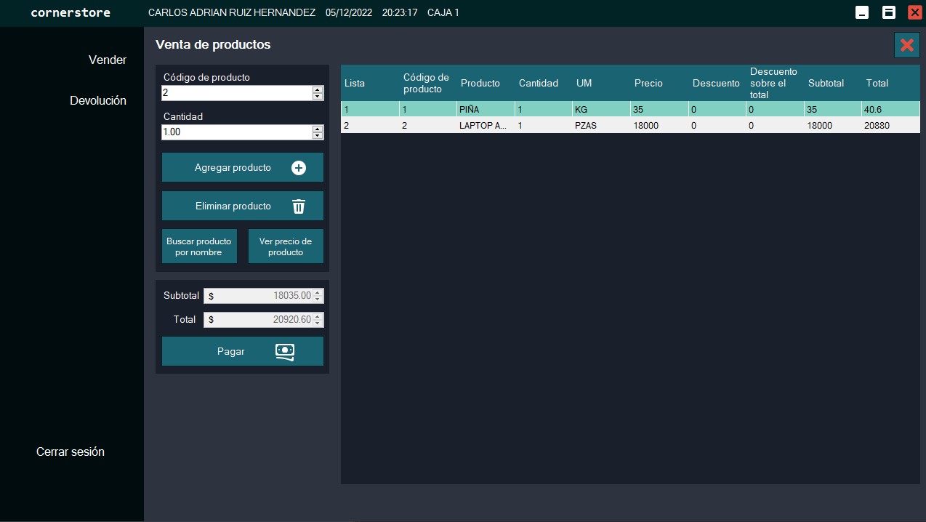926x522 pixels.
Task: Open the Devolución section
Action: coord(98,100)
